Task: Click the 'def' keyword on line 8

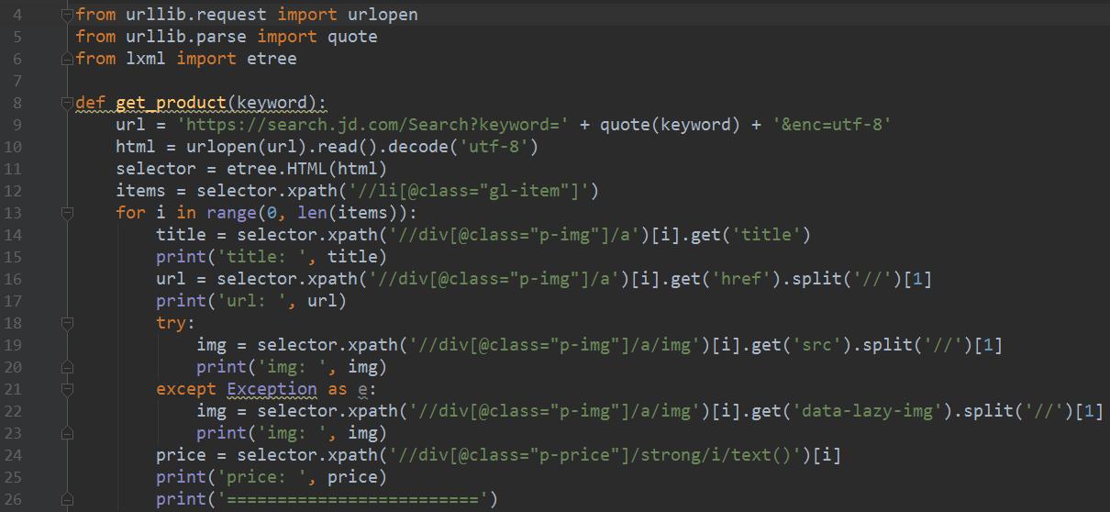Action: point(90,103)
